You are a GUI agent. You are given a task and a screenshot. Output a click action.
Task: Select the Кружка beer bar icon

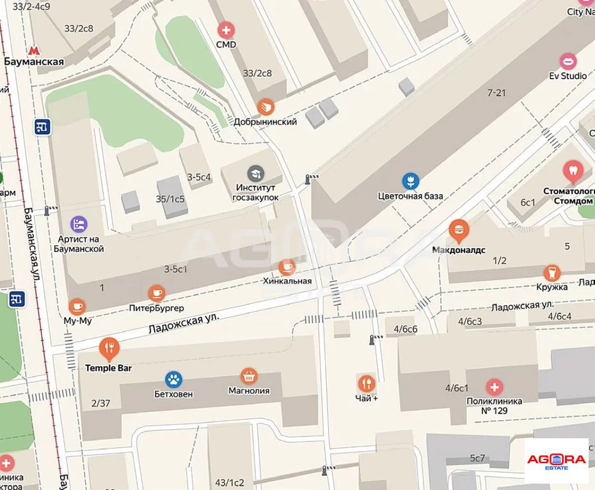(551, 273)
